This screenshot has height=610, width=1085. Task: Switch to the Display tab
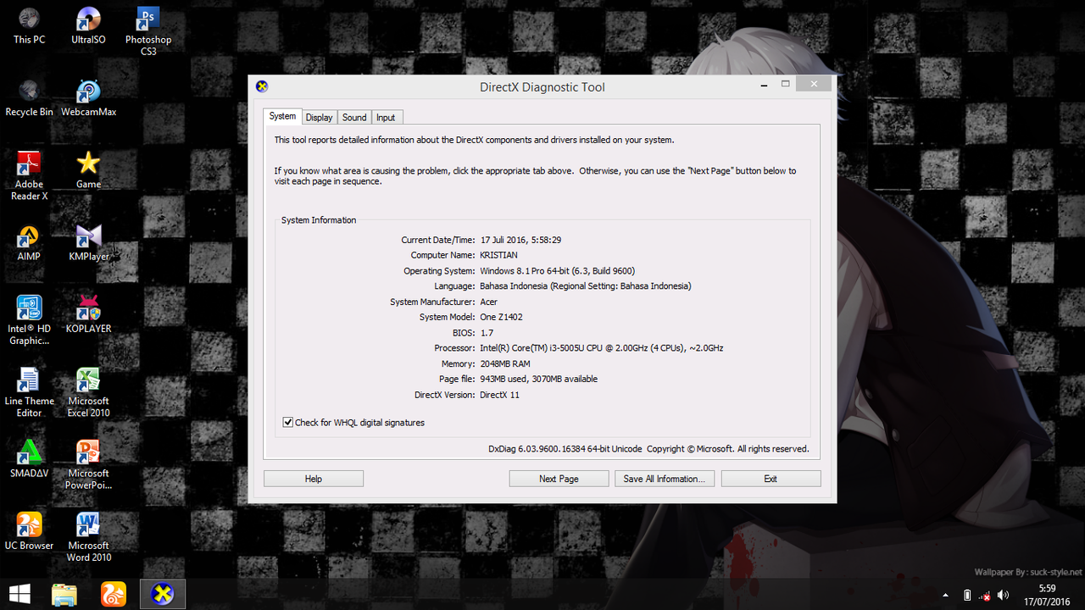[x=319, y=118]
